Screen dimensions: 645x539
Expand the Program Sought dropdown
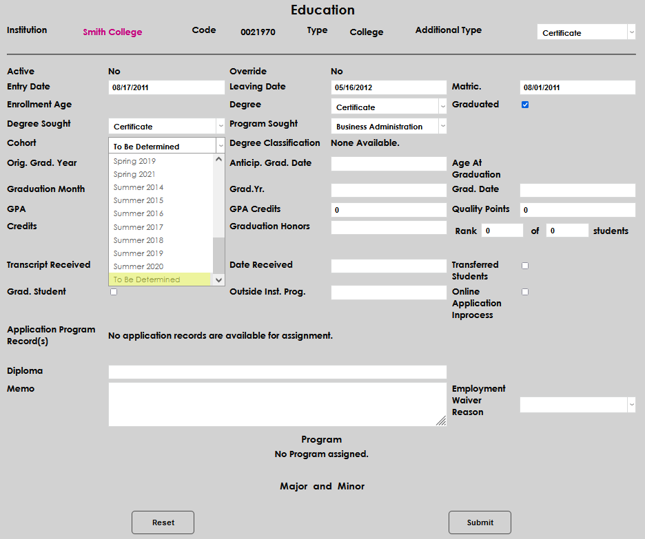(x=389, y=127)
